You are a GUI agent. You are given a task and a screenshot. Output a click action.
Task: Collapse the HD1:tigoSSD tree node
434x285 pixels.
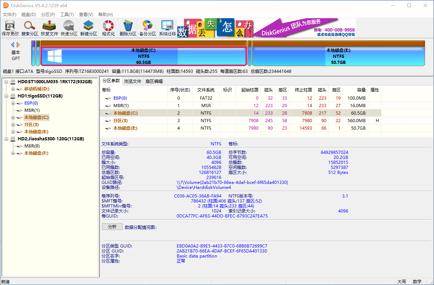(x=6, y=96)
